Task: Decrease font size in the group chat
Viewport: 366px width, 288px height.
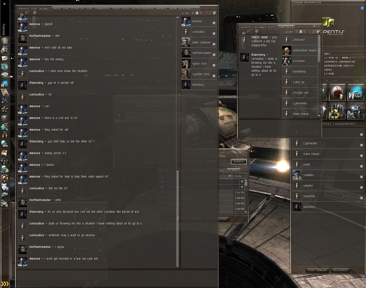Action: coord(183,13)
